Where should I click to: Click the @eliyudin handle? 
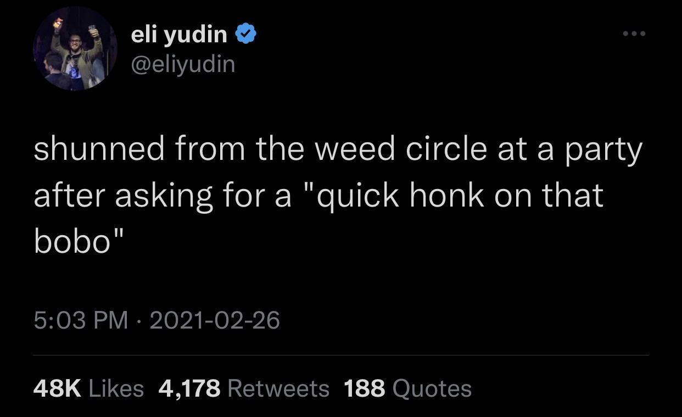pos(183,64)
